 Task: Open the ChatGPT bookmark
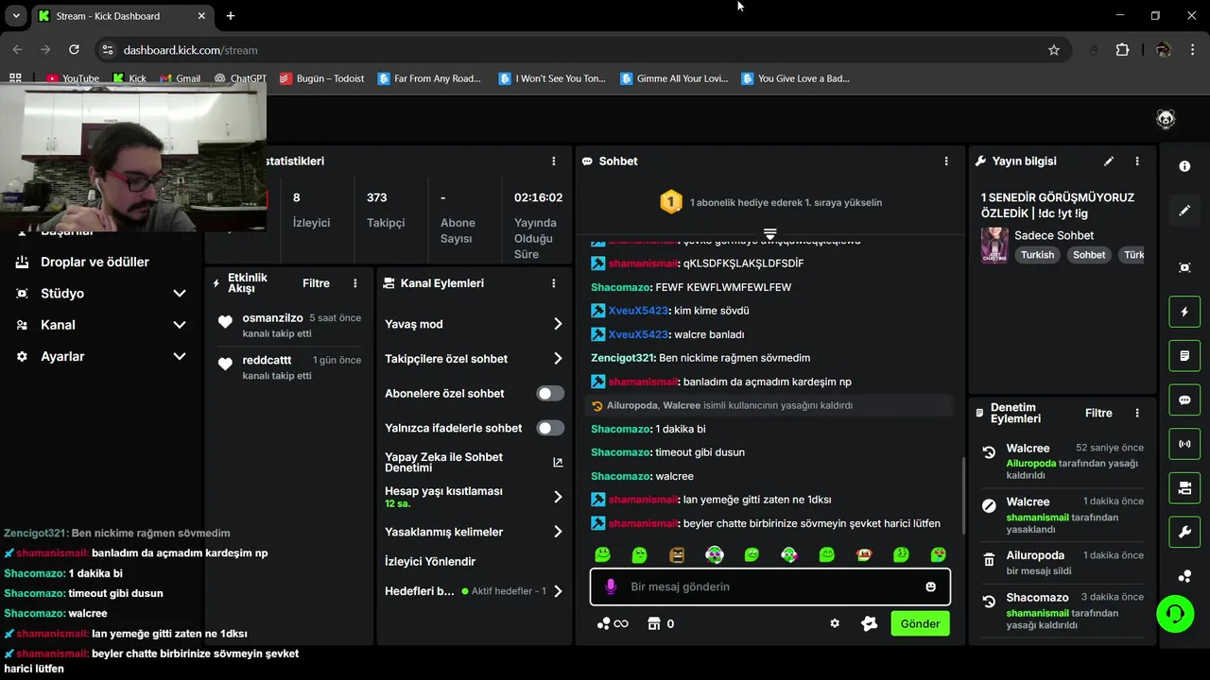tap(240, 78)
